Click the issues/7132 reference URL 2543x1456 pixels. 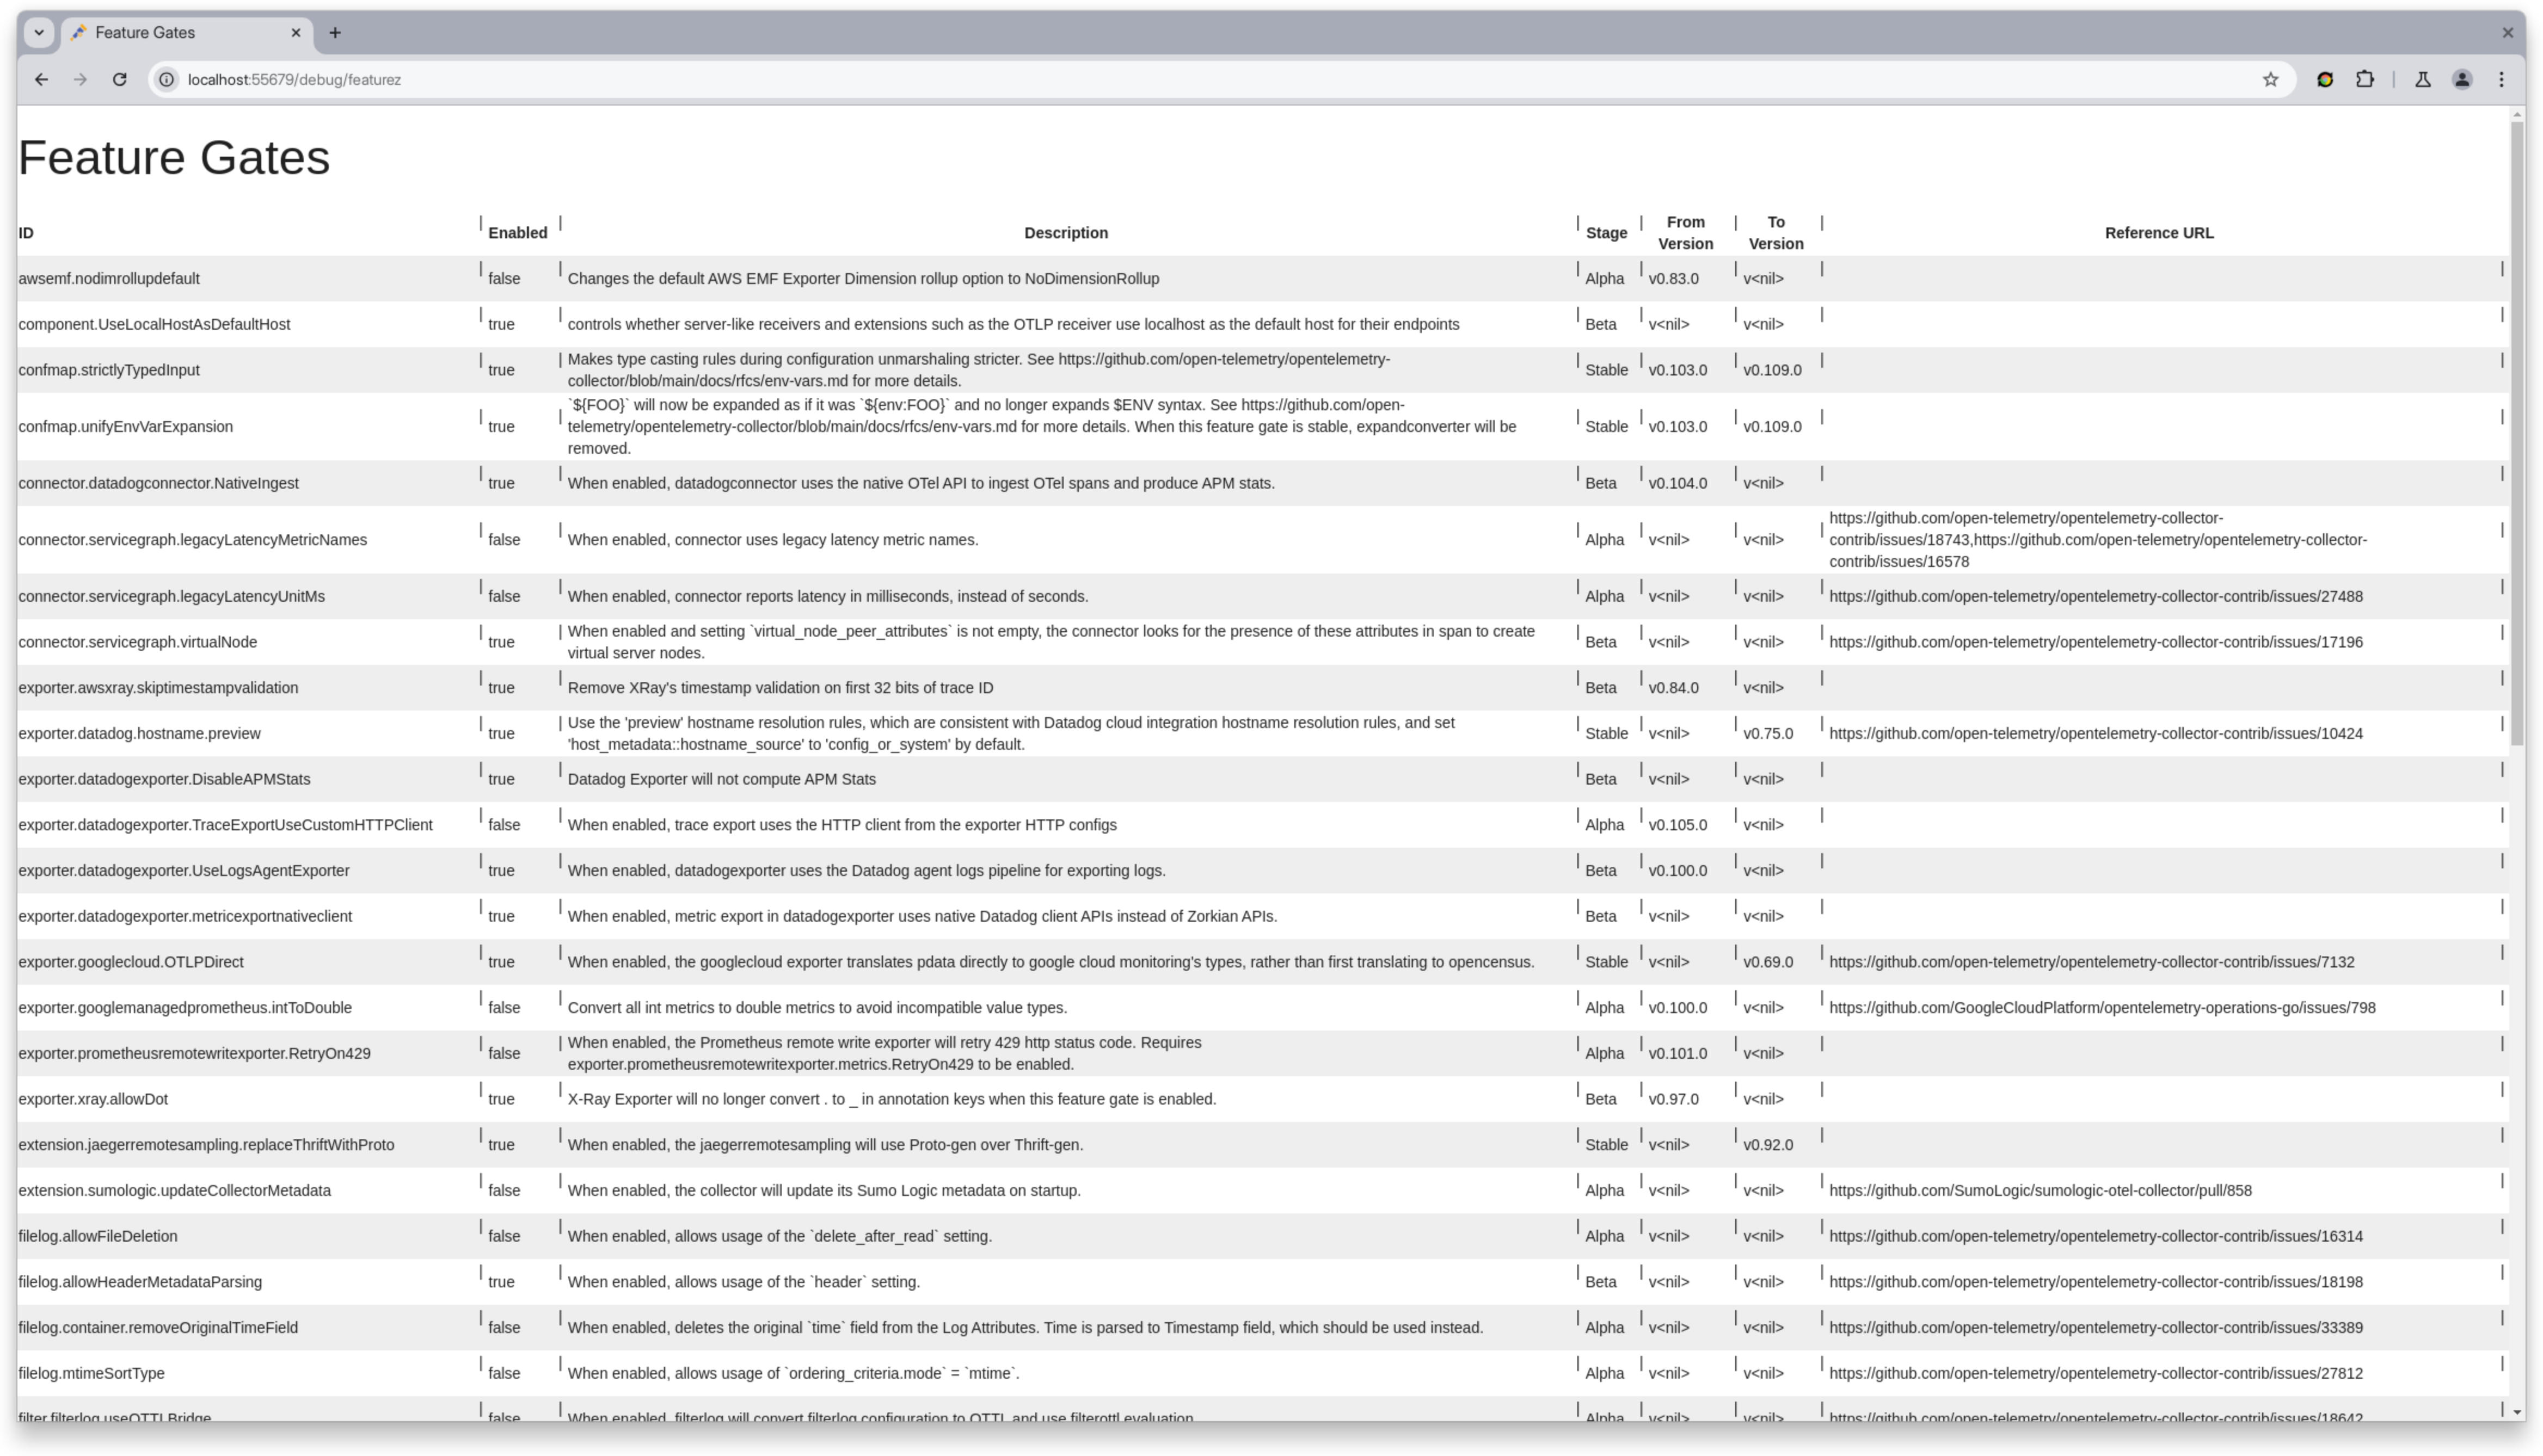pyautogui.click(x=2092, y=963)
